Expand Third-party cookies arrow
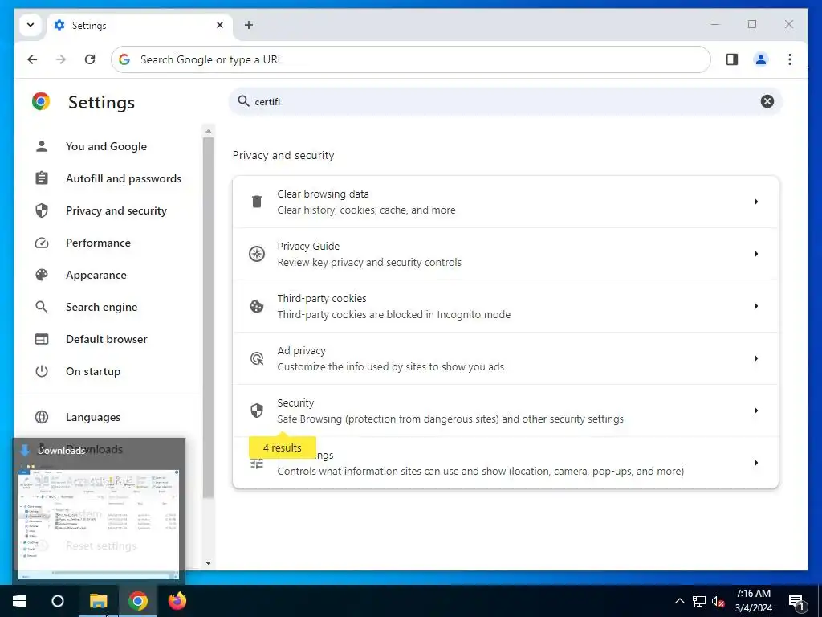This screenshot has width=822, height=617. (x=756, y=306)
